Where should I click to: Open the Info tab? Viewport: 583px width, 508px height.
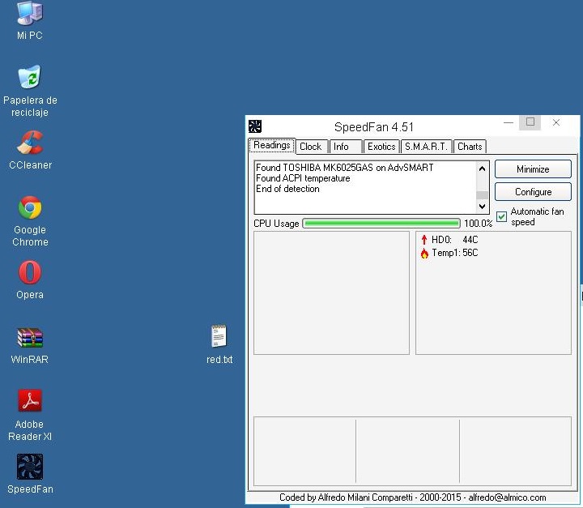(346, 147)
